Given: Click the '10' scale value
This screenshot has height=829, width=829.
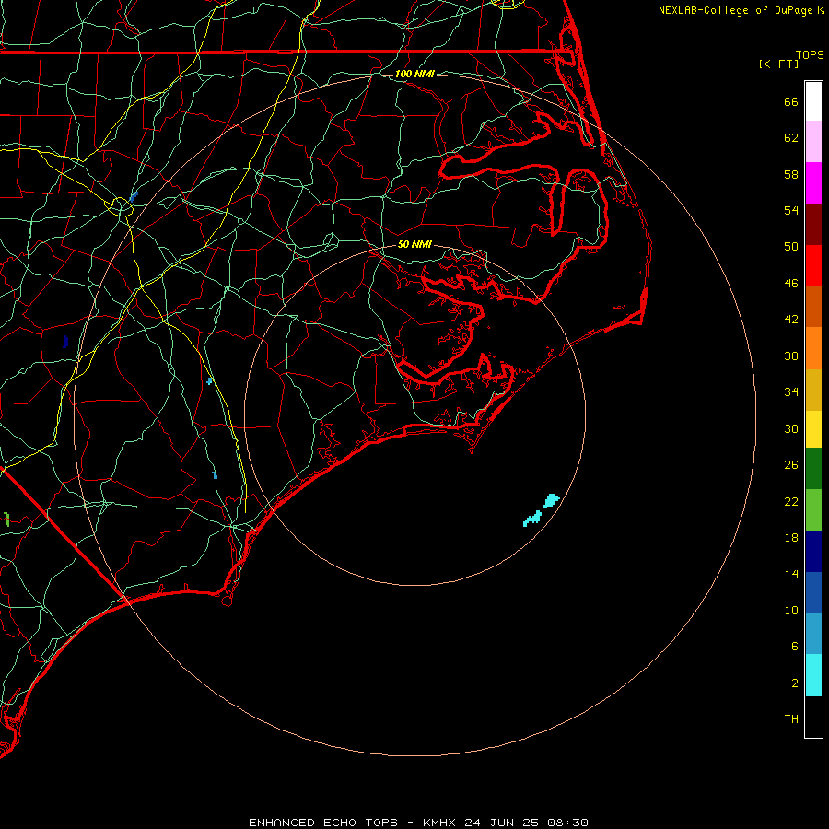Looking at the screenshot, I should click(791, 611).
